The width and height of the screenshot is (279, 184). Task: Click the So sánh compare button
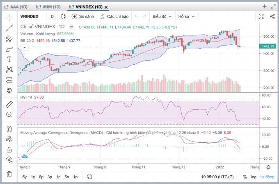[83, 16]
